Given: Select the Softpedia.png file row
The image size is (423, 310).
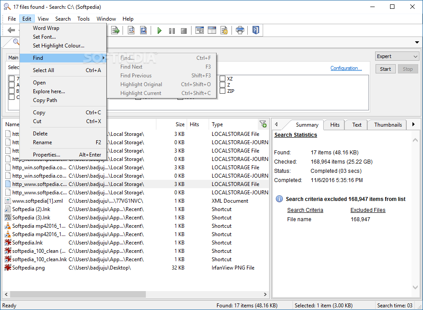Looking at the screenshot, I should 136,268.
